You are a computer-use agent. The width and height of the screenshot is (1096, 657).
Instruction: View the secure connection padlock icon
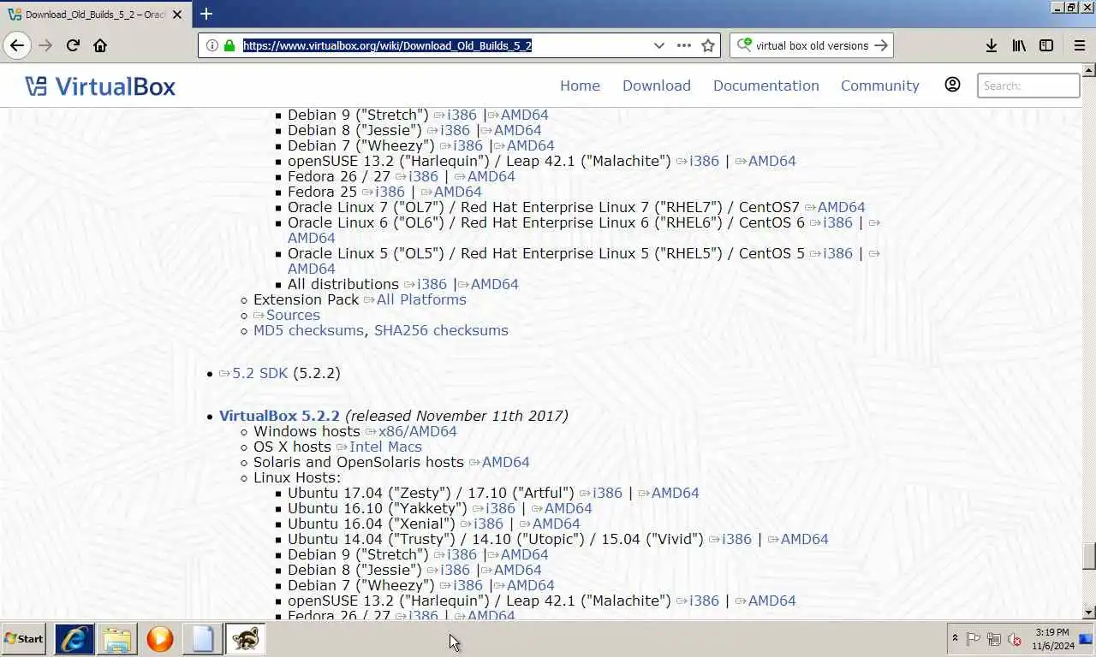pos(229,45)
